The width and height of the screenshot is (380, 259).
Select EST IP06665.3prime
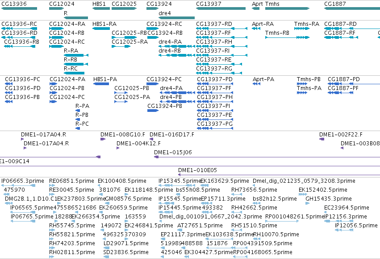18,185
